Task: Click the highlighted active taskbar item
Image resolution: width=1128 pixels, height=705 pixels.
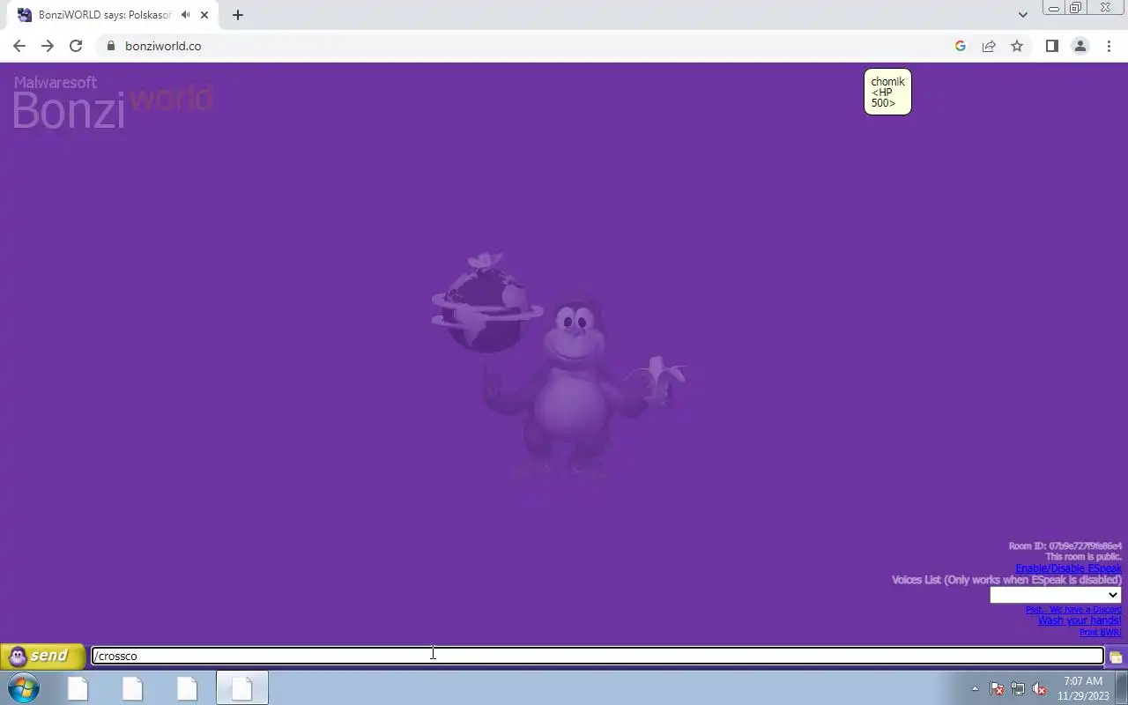Action: pos(242,688)
